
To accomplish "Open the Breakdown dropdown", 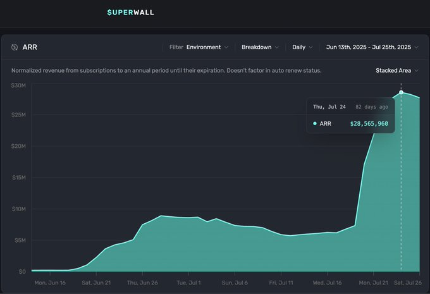I will click(260, 47).
